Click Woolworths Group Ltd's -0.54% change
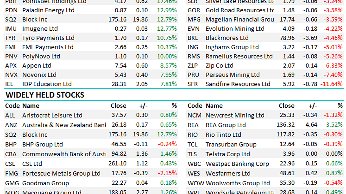The image size is (346, 194). (x=332, y=183)
